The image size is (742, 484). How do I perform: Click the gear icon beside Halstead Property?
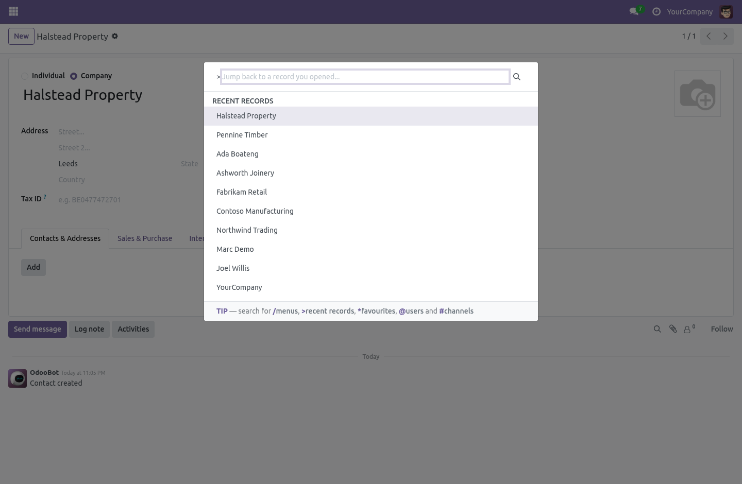[x=115, y=36]
